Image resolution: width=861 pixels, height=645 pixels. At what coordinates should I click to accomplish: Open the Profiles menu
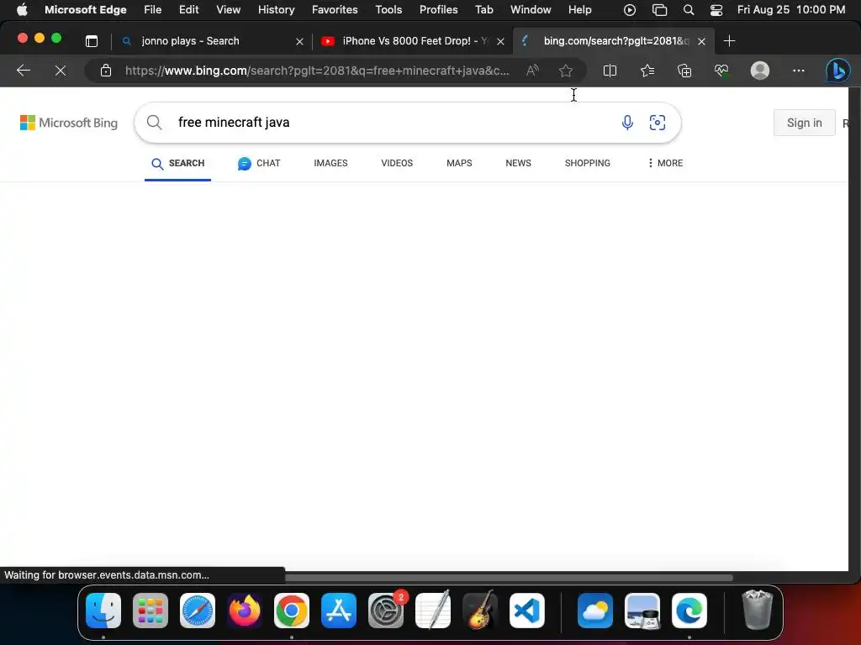click(439, 10)
